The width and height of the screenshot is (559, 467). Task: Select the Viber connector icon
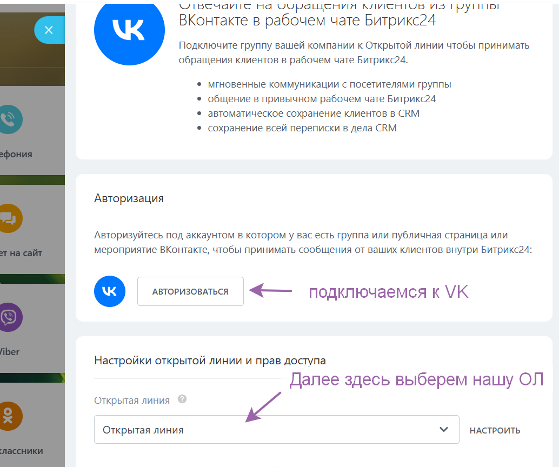point(10,318)
